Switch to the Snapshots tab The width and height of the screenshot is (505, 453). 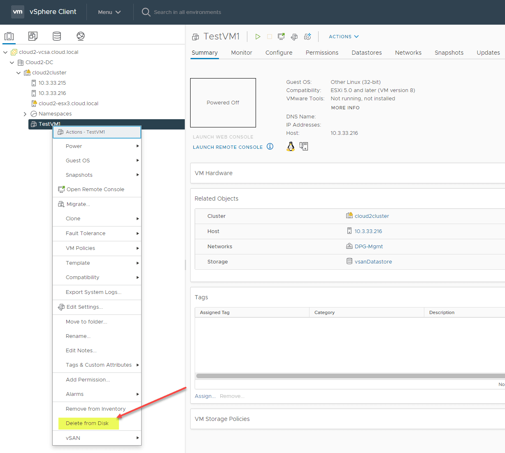pyautogui.click(x=449, y=53)
